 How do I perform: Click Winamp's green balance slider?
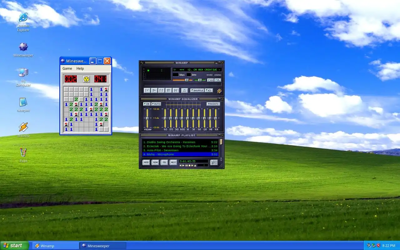coord(200,80)
